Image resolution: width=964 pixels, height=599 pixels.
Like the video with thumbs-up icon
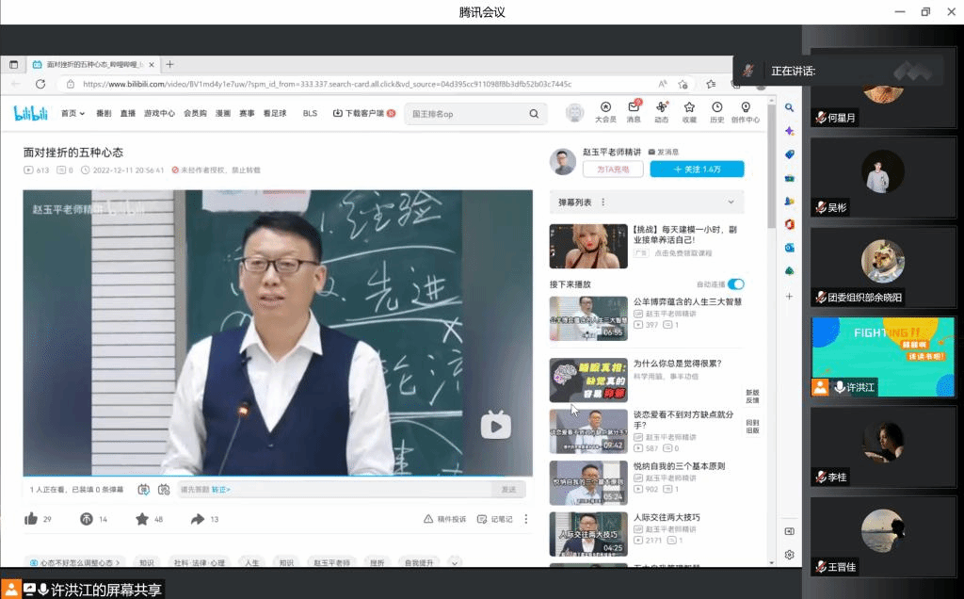[31, 519]
